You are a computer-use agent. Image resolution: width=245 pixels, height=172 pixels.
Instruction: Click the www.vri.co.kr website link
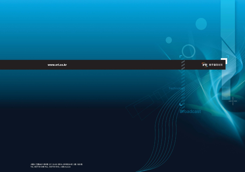coord(57,65)
